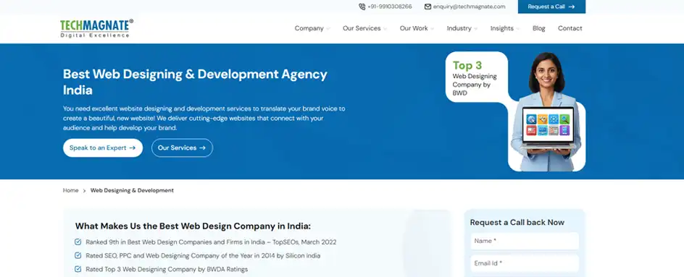Click enquiry@techmagnate.com email link

pyautogui.click(x=469, y=7)
